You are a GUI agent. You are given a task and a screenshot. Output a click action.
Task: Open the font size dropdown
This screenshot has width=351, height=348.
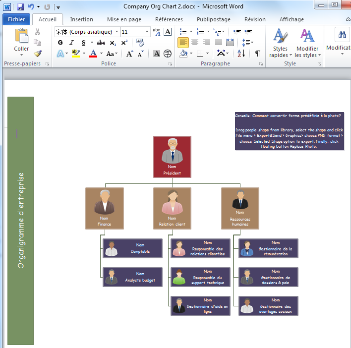147,32
